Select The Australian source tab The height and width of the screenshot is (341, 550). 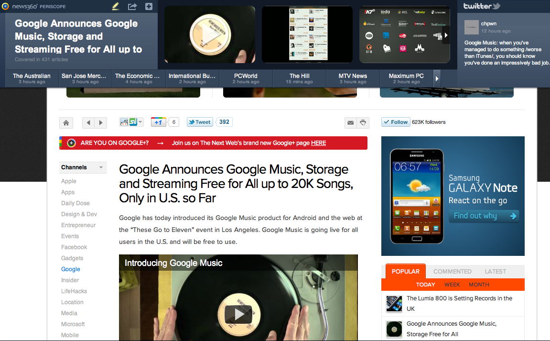[32, 78]
